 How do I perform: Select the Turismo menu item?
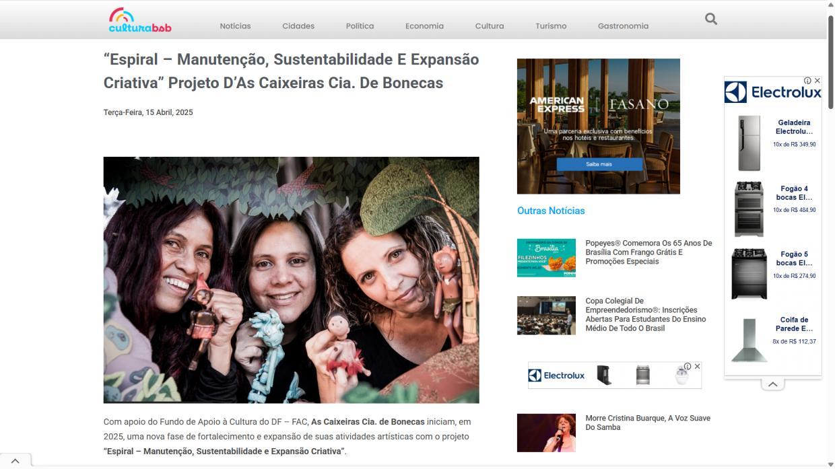click(x=551, y=26)
